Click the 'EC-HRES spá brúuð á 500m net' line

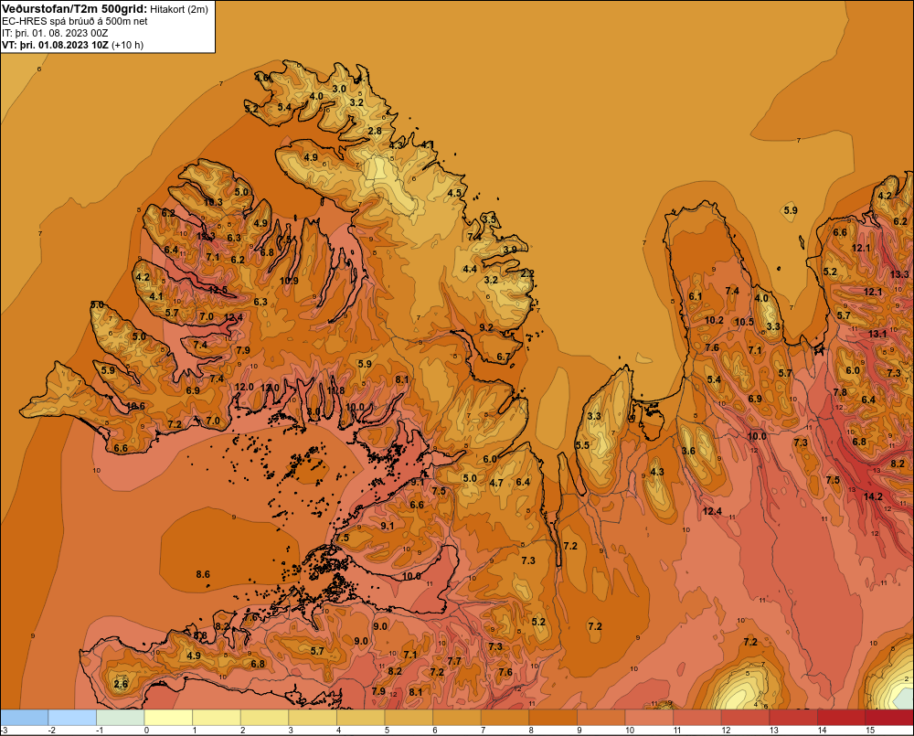75,21
